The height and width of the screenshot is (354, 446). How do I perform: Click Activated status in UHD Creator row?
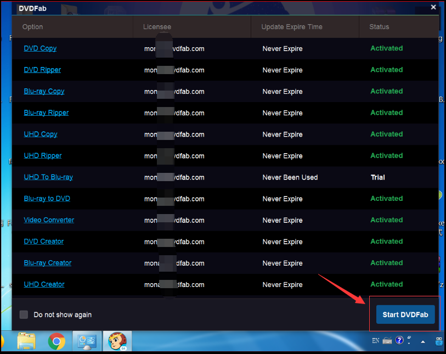point(387,284)
